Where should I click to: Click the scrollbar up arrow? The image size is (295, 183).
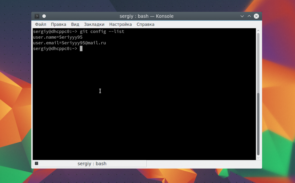pyautogui.click(x=258, y=31)
